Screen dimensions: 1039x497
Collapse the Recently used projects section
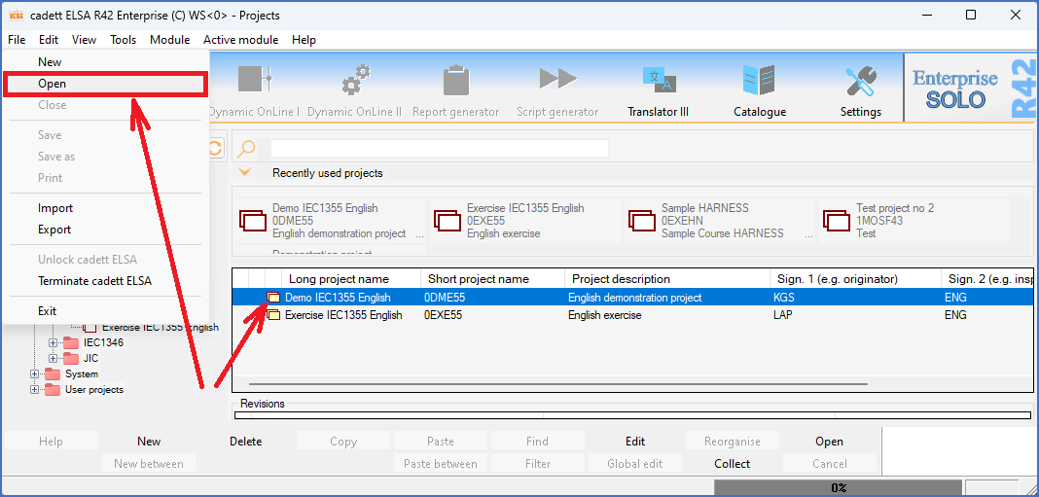pyautogui.click(x=244, y=172)
